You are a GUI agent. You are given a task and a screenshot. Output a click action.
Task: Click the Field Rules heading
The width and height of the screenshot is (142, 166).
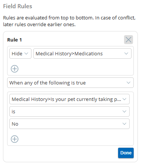point(18,6)
